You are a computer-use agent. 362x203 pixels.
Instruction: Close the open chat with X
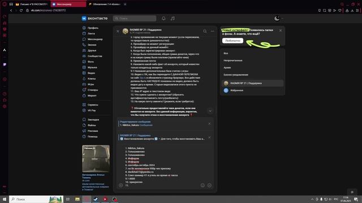click(118, 31)
